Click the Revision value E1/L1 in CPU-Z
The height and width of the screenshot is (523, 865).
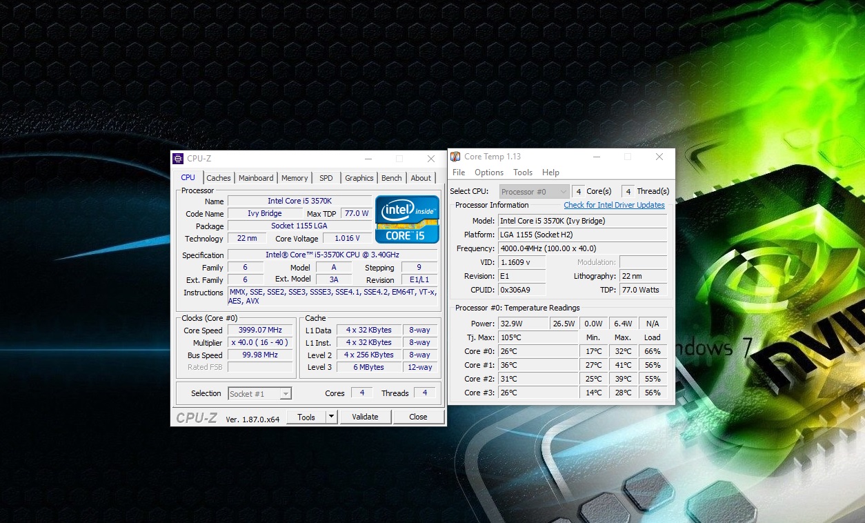(x=419, y=279)
